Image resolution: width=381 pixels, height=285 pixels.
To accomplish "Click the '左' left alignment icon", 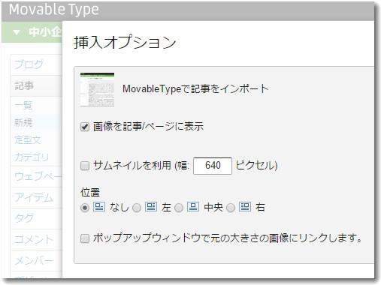I will point(151,207).
